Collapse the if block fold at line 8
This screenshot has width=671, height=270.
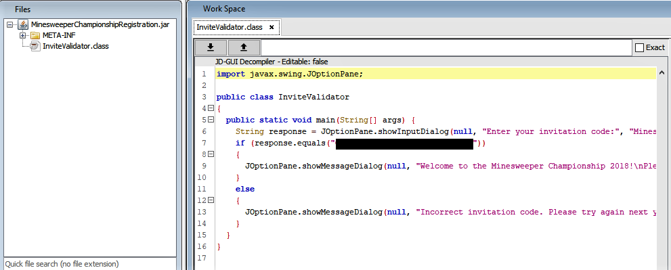tap(211, 154)
